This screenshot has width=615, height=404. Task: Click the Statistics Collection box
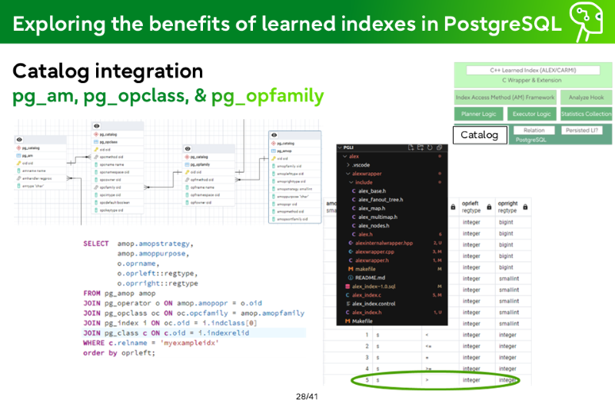point(586,114)
